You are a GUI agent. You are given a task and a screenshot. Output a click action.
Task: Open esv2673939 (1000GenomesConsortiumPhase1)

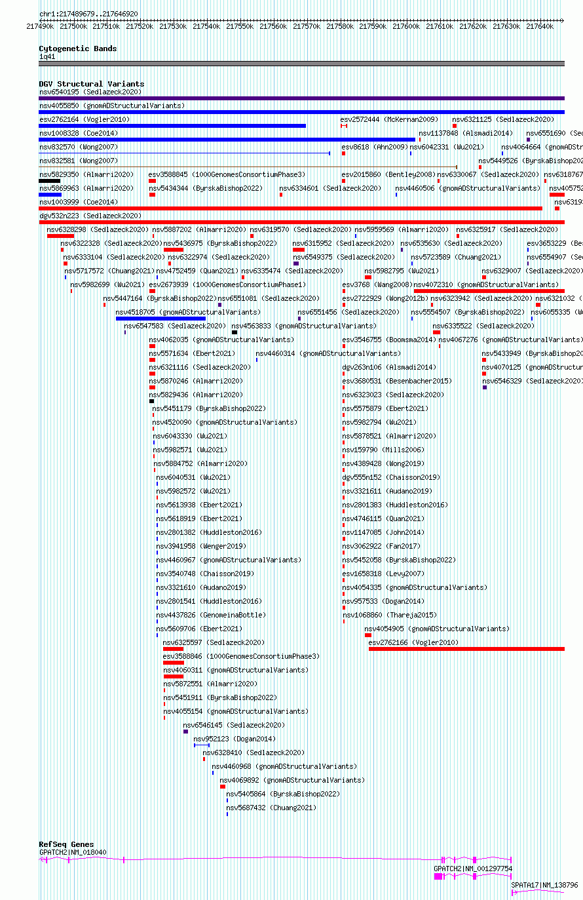tap(152, 291)
